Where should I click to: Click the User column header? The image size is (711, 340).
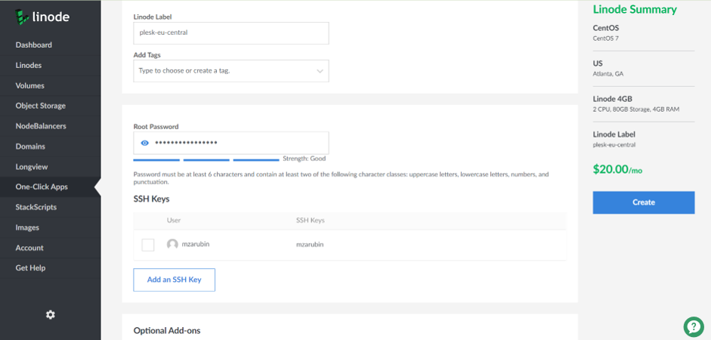(x=174, y=221)
